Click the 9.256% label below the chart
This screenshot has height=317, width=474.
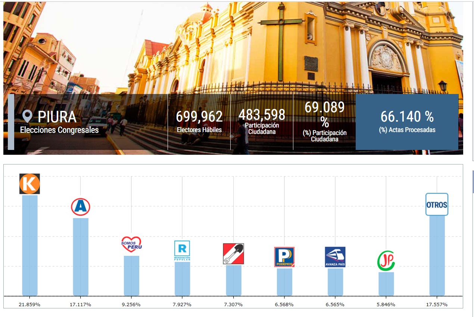pos(131,304)
